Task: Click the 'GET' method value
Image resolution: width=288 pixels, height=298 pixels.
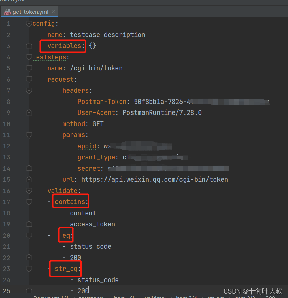Action: point(98,124)
